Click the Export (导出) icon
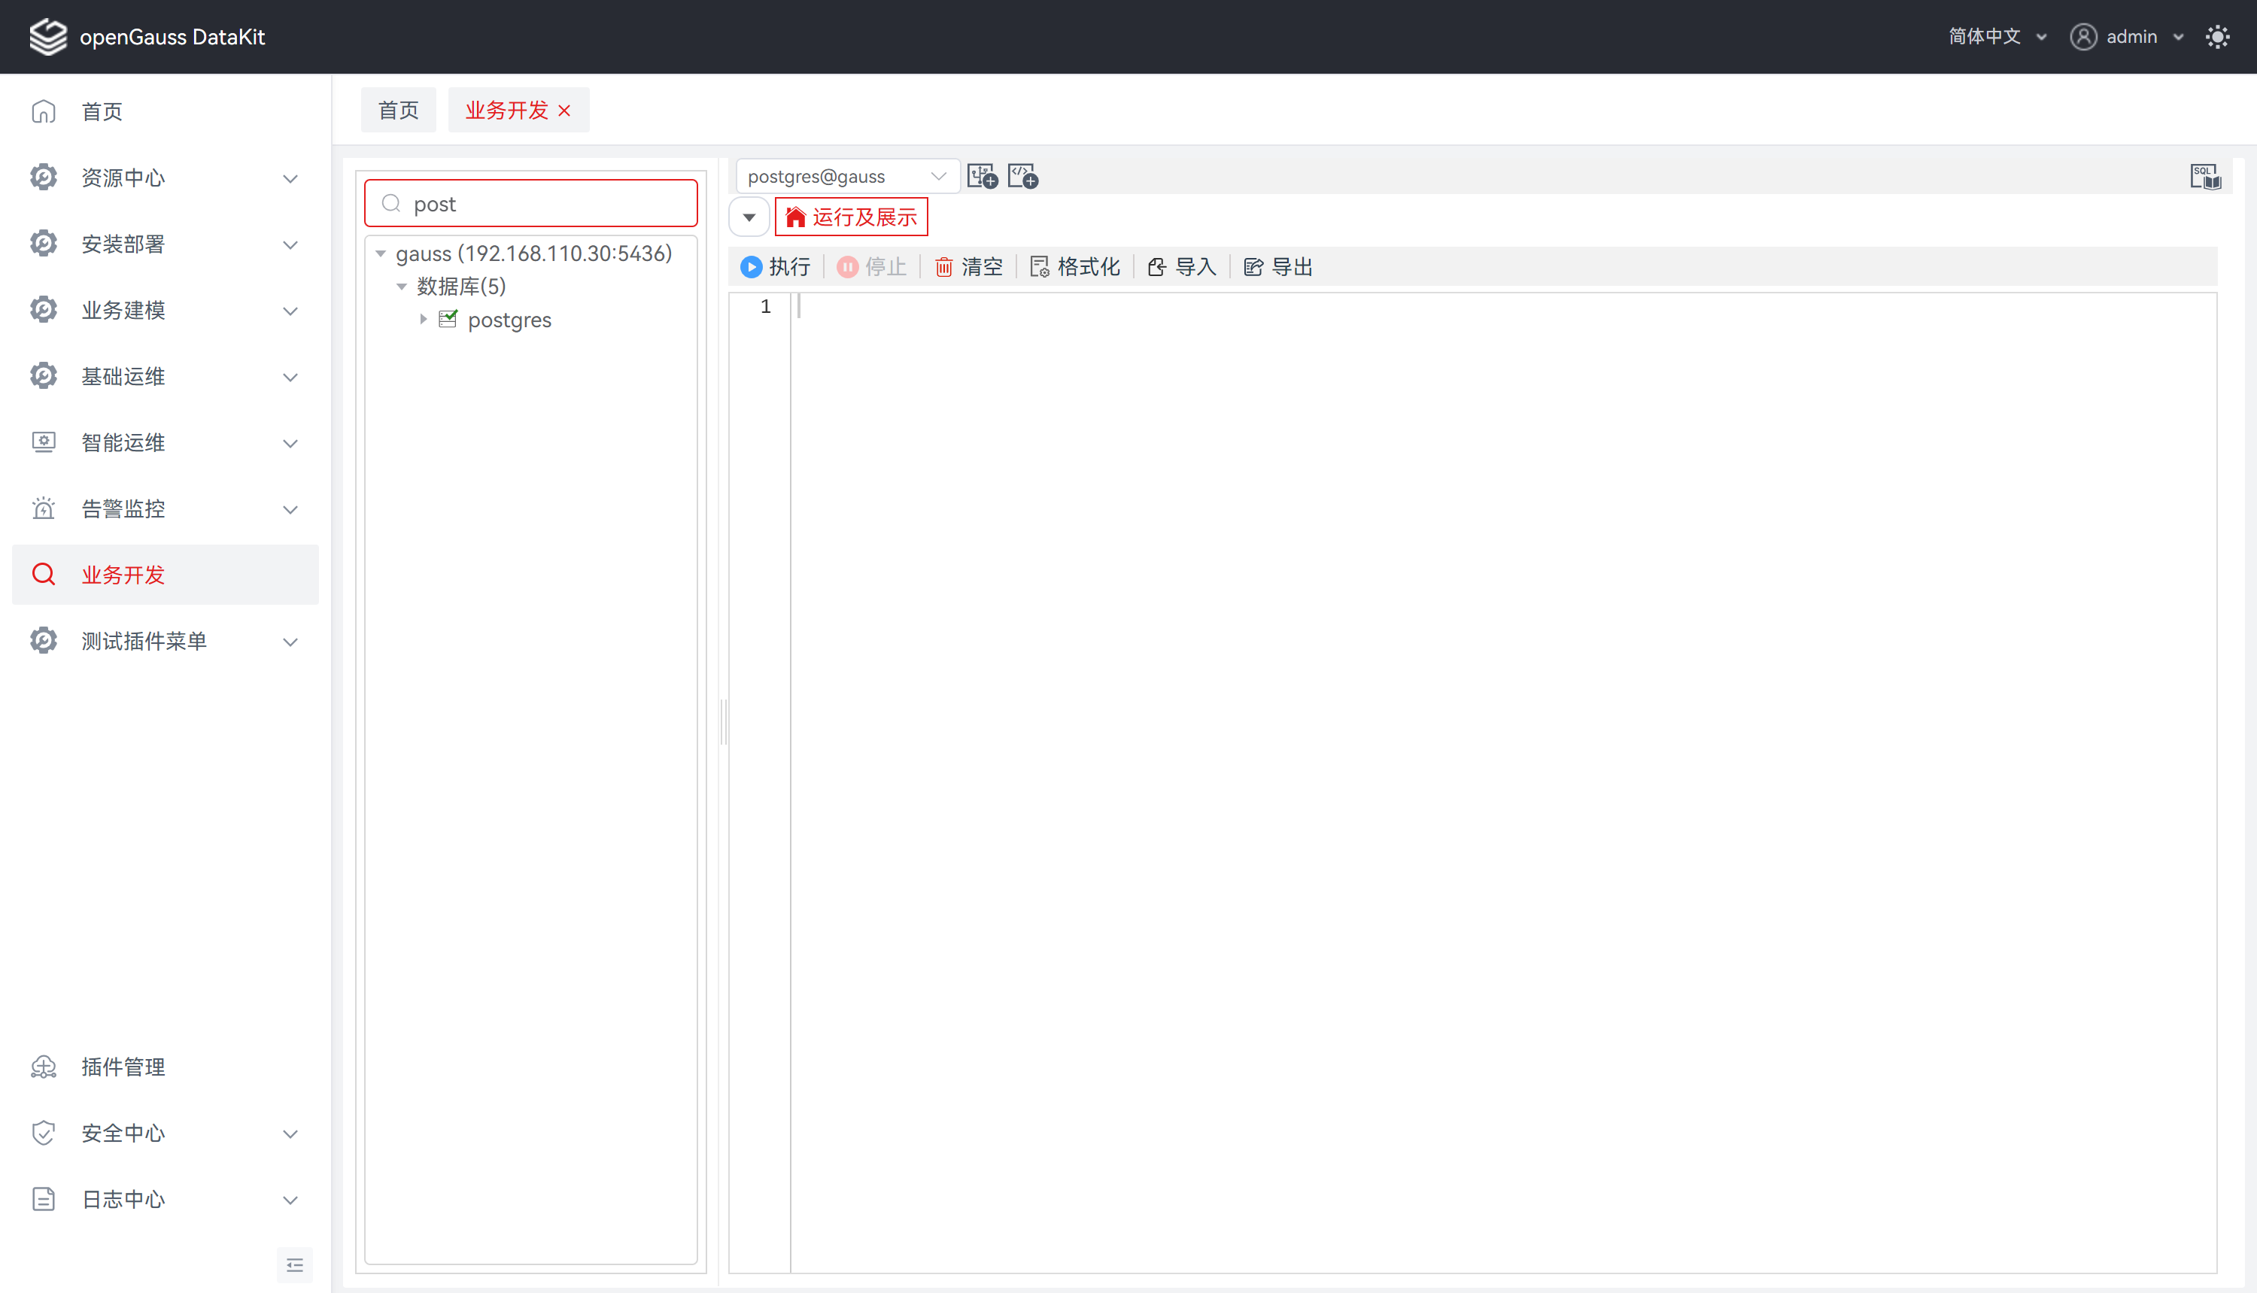Viewport: 2257px width, 1293px height. pyautogui.click(x=1253, y=266)
